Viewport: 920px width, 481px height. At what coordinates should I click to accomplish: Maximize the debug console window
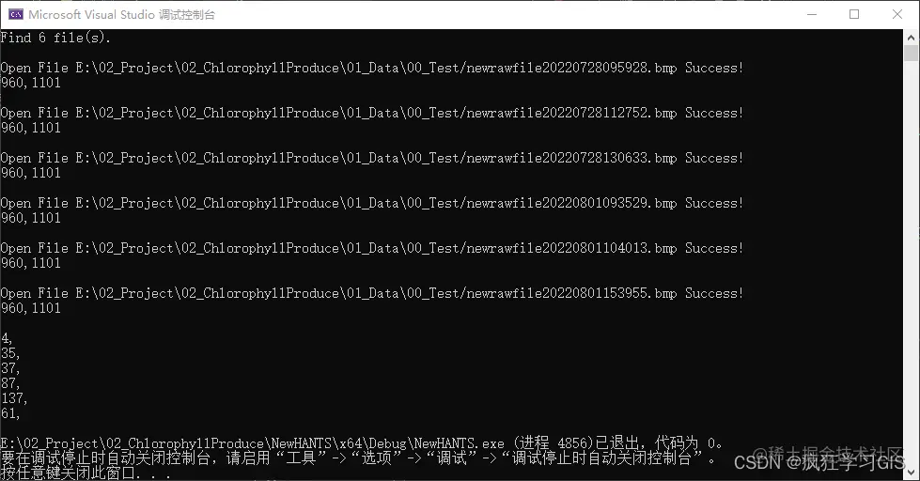pos(854,14)
